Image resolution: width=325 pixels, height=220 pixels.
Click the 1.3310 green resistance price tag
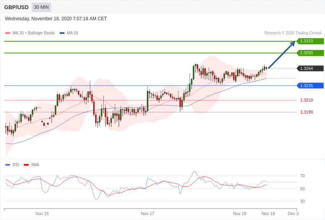[310, 41]
